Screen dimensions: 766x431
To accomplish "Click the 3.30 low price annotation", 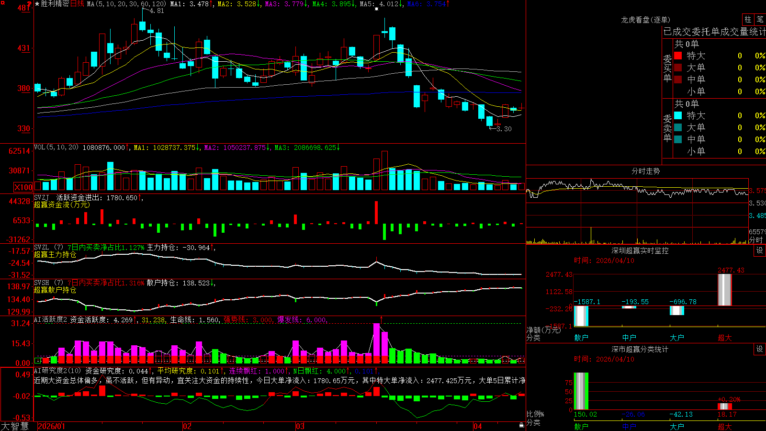I will 504,129.
